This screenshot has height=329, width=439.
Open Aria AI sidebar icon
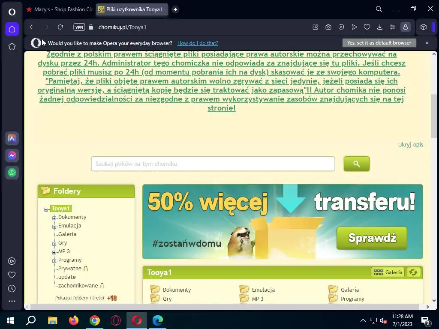tap(12, 138)
